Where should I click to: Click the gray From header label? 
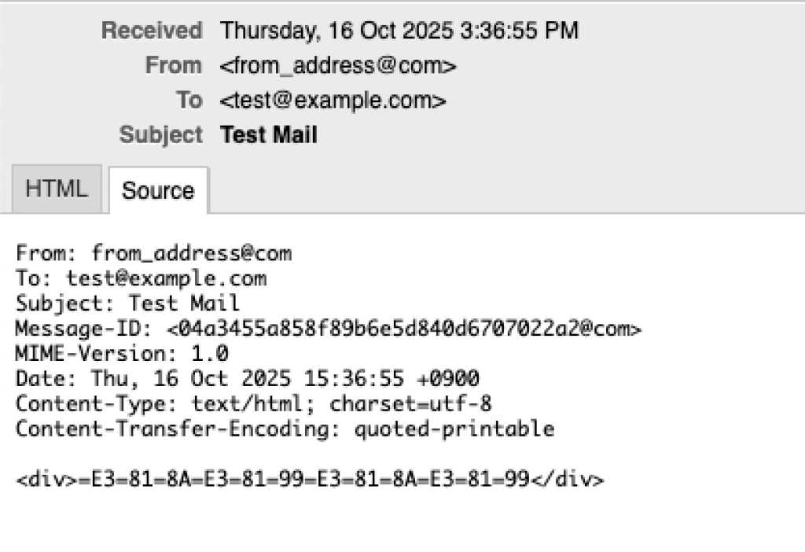173,66
